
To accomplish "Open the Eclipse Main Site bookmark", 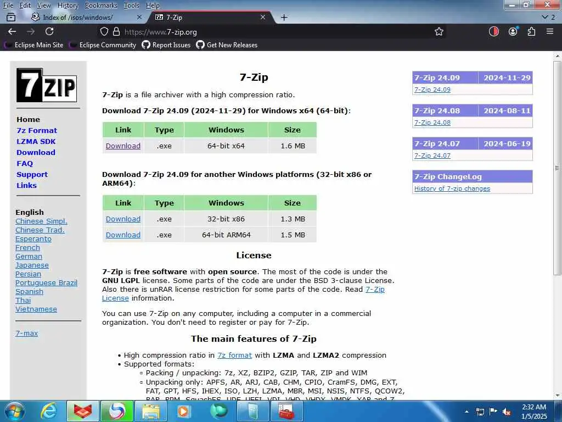I will pos(35,45).
